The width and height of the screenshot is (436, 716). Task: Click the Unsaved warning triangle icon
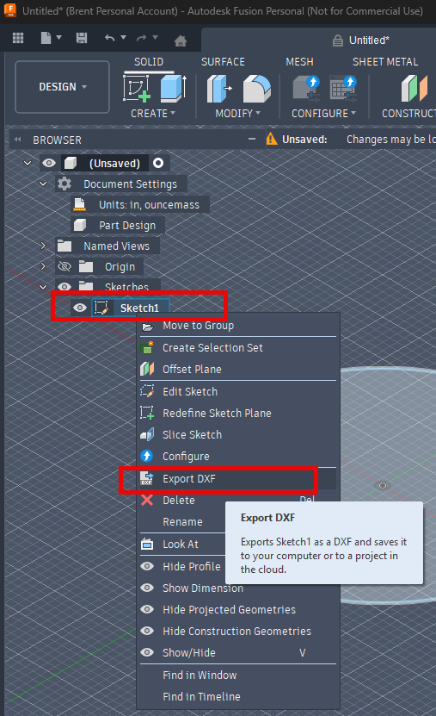(272, 139)
